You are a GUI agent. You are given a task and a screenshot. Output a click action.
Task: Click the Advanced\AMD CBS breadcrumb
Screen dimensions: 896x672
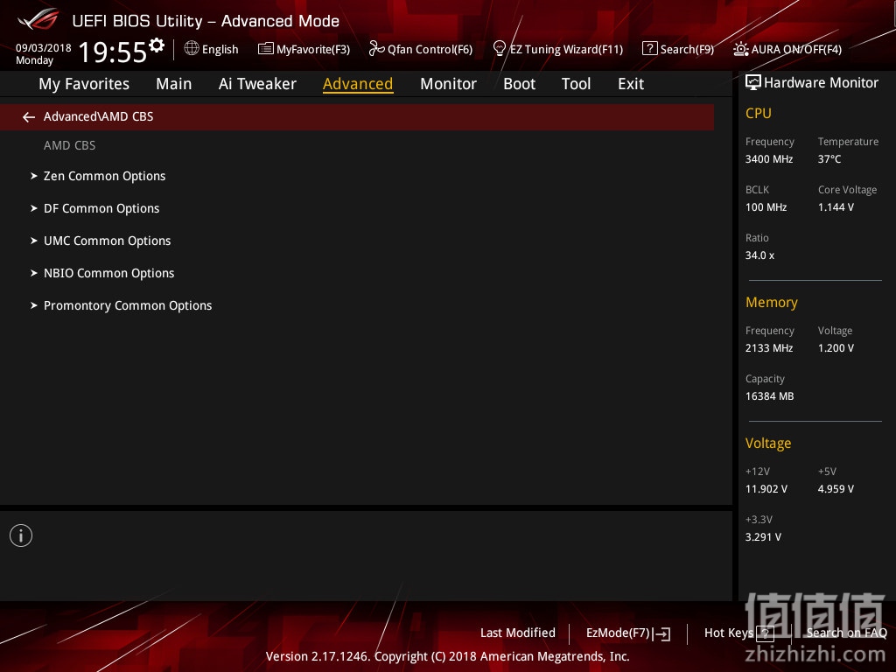pos(98,116)
